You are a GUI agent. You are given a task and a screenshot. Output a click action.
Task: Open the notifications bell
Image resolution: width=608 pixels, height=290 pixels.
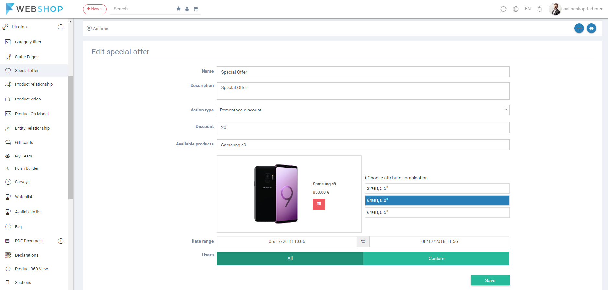[540, 9]
